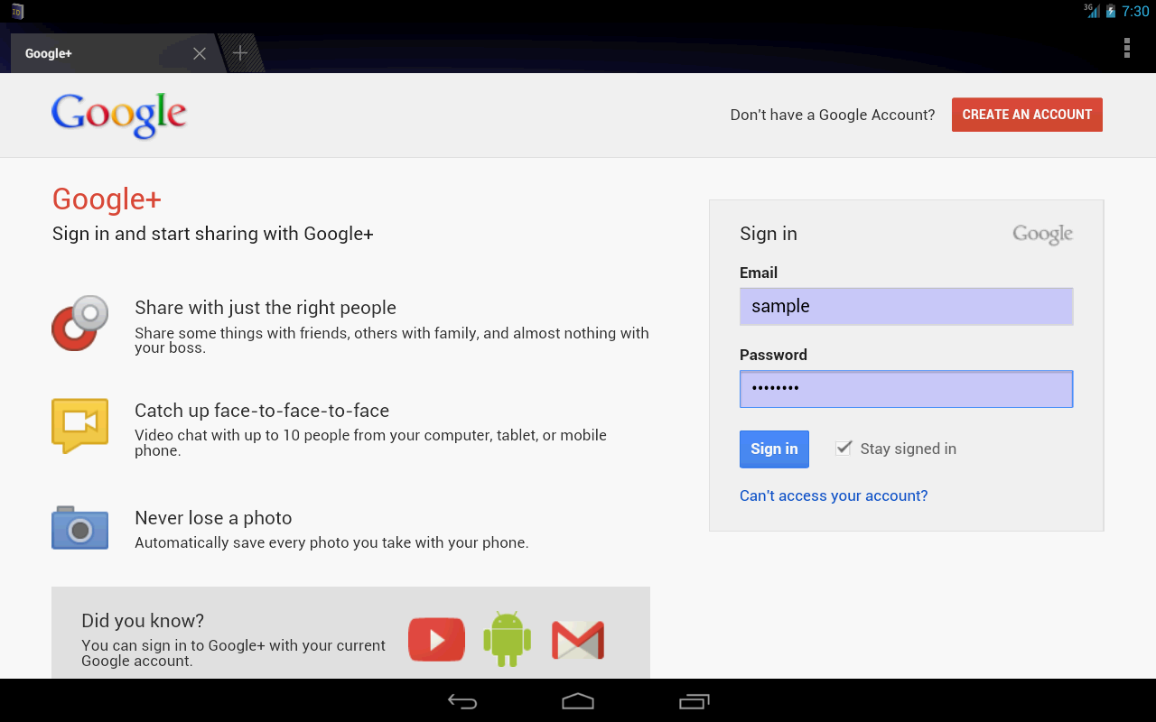Click the 'Sign in' heading in the box
This screenshot has height=722, width=1156.
pos(769,234)
